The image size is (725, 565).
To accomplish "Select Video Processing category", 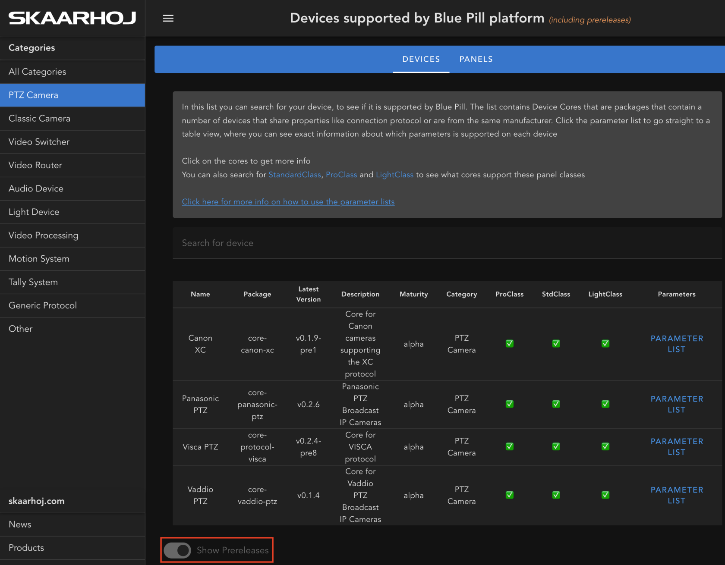I will coord(72,235).
